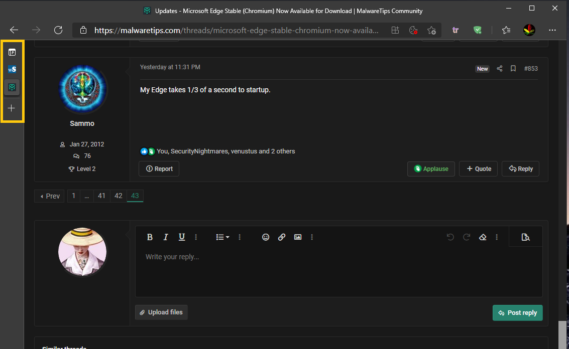Click the share icon on post #853
This screenshot has width=569, height=349.
coord(500,69)
